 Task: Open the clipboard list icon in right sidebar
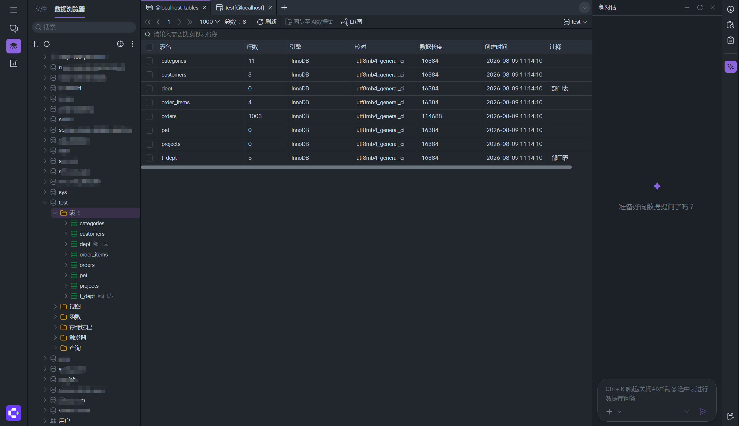(731, 40)
